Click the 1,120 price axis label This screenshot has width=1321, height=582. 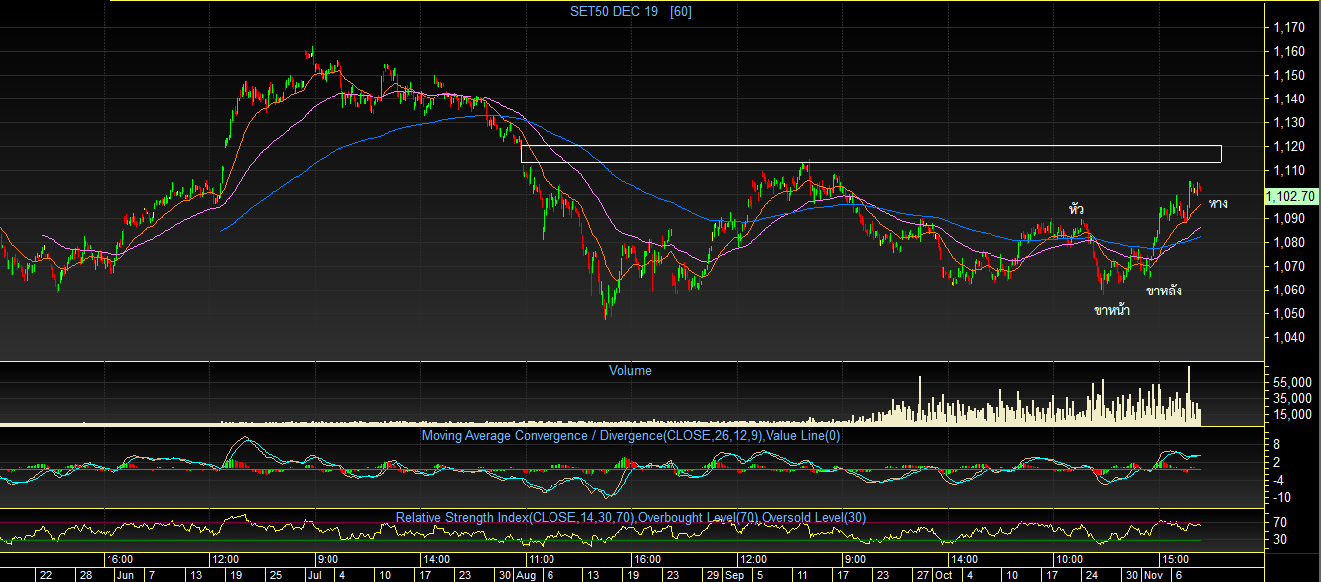[x=1289, y=146]
